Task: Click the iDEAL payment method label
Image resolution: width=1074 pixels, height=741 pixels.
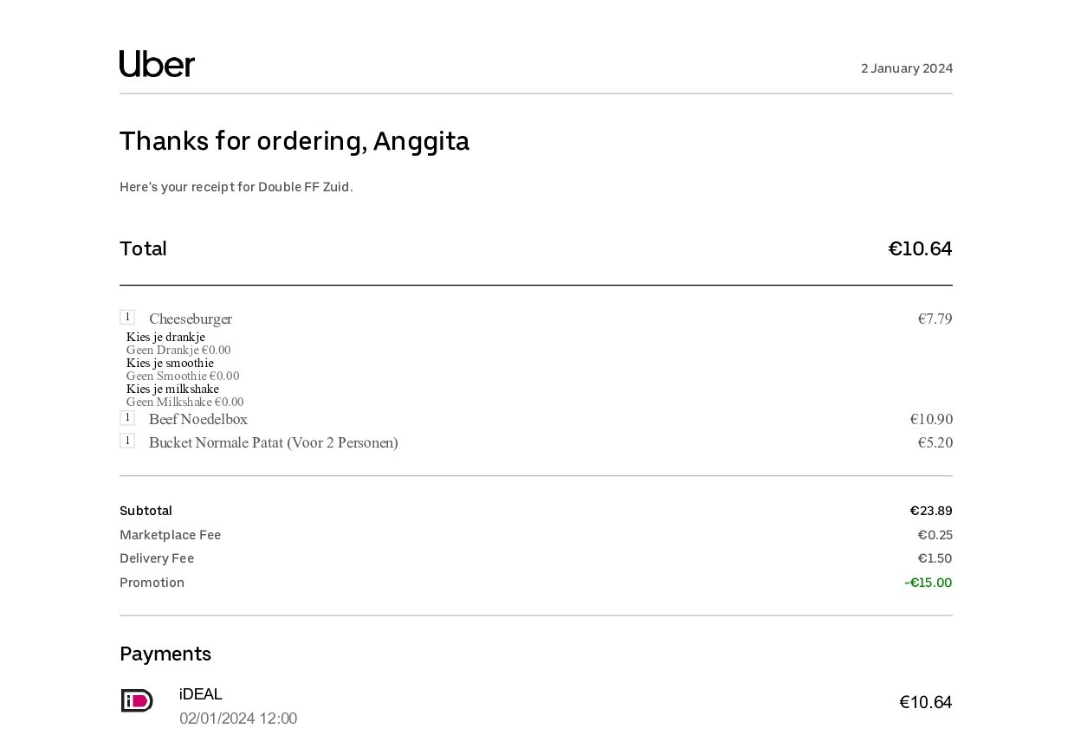Action: [201, 694]
